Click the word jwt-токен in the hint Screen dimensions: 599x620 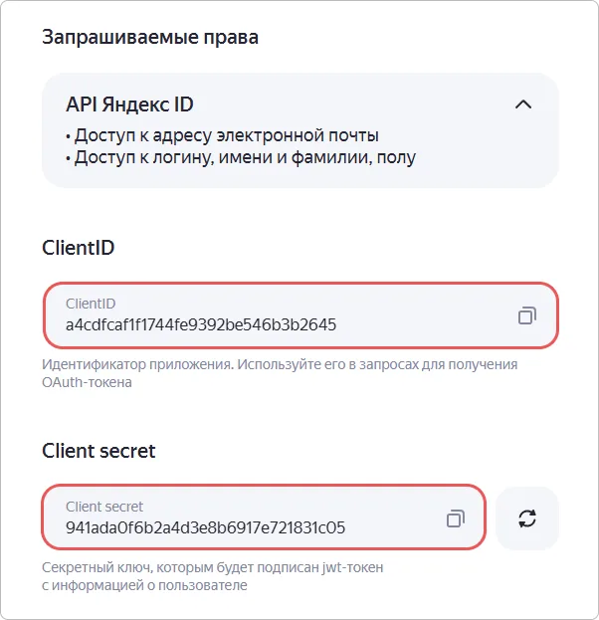click(346, 567)
